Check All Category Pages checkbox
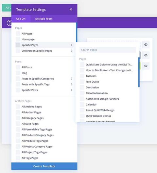 (x=18, y=118)
